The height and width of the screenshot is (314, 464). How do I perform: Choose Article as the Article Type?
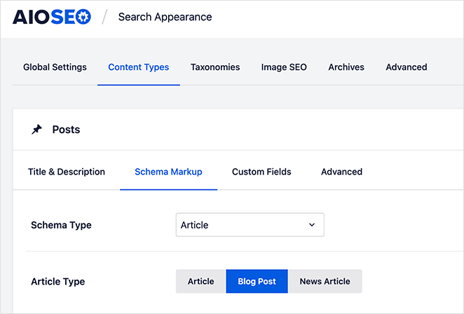(201, 281)
